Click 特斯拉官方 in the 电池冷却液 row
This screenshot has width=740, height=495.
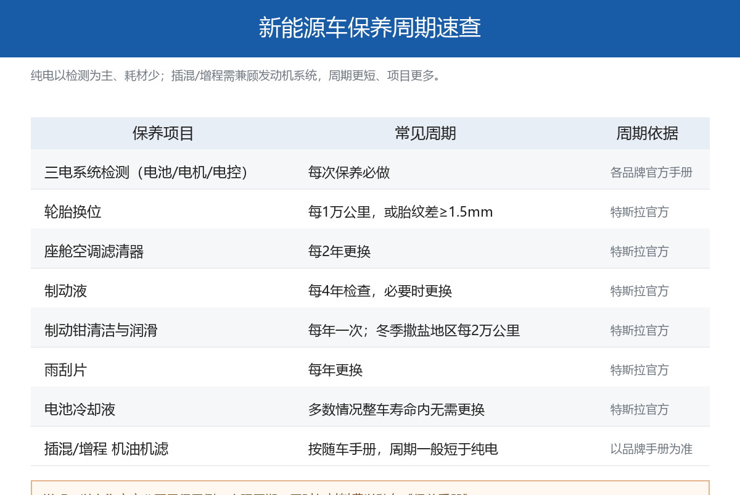pos(639,410)
